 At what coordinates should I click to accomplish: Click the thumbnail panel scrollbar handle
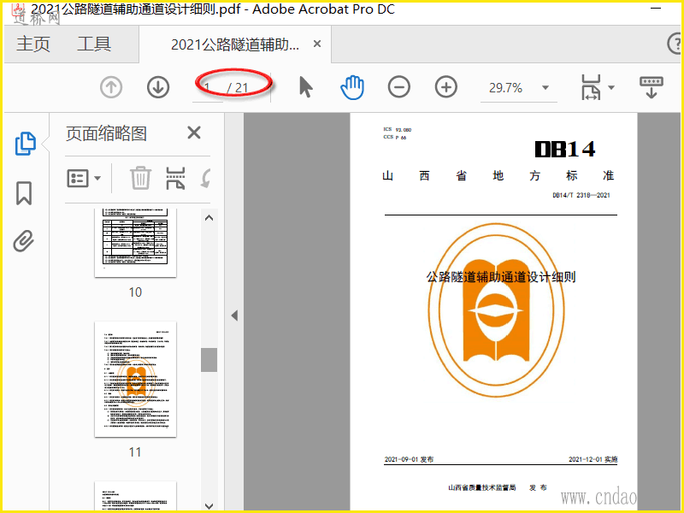pyautogui.click(x=209, y=360)
